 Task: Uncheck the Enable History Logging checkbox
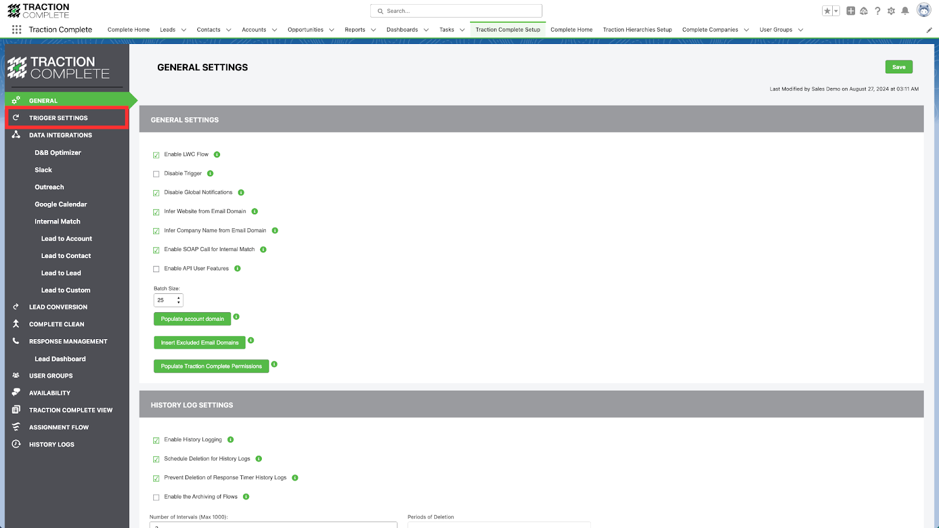pyautogui.click(x=156, y=440)
